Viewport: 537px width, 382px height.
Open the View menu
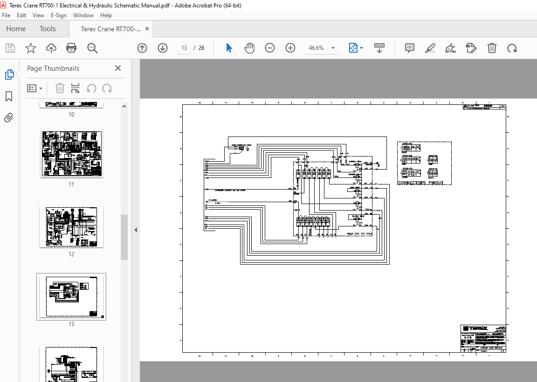[x=38, y=15]
